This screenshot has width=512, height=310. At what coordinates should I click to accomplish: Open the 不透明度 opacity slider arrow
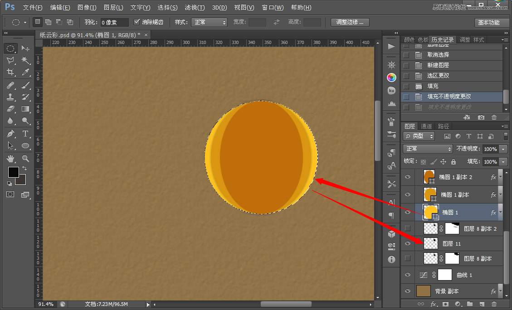pos(503,149)
